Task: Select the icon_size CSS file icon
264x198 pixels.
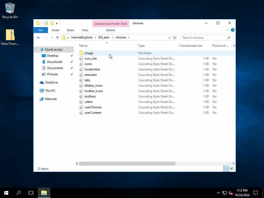Action: pyautogui.click(x=81, y=59)
